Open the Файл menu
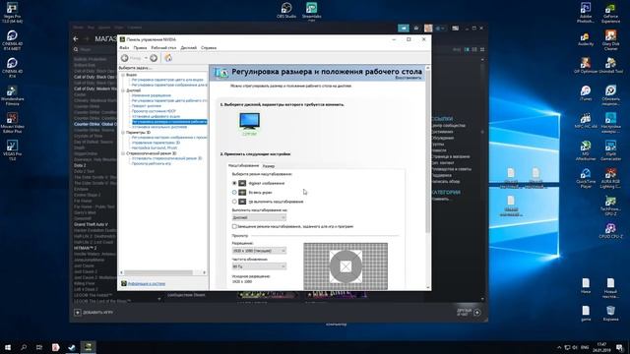 click(x=124, y=48)
